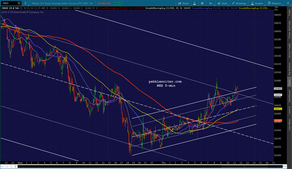292x169 pixels.
Task: Click the 16640 price level on the axis
Action: (277, 15)
